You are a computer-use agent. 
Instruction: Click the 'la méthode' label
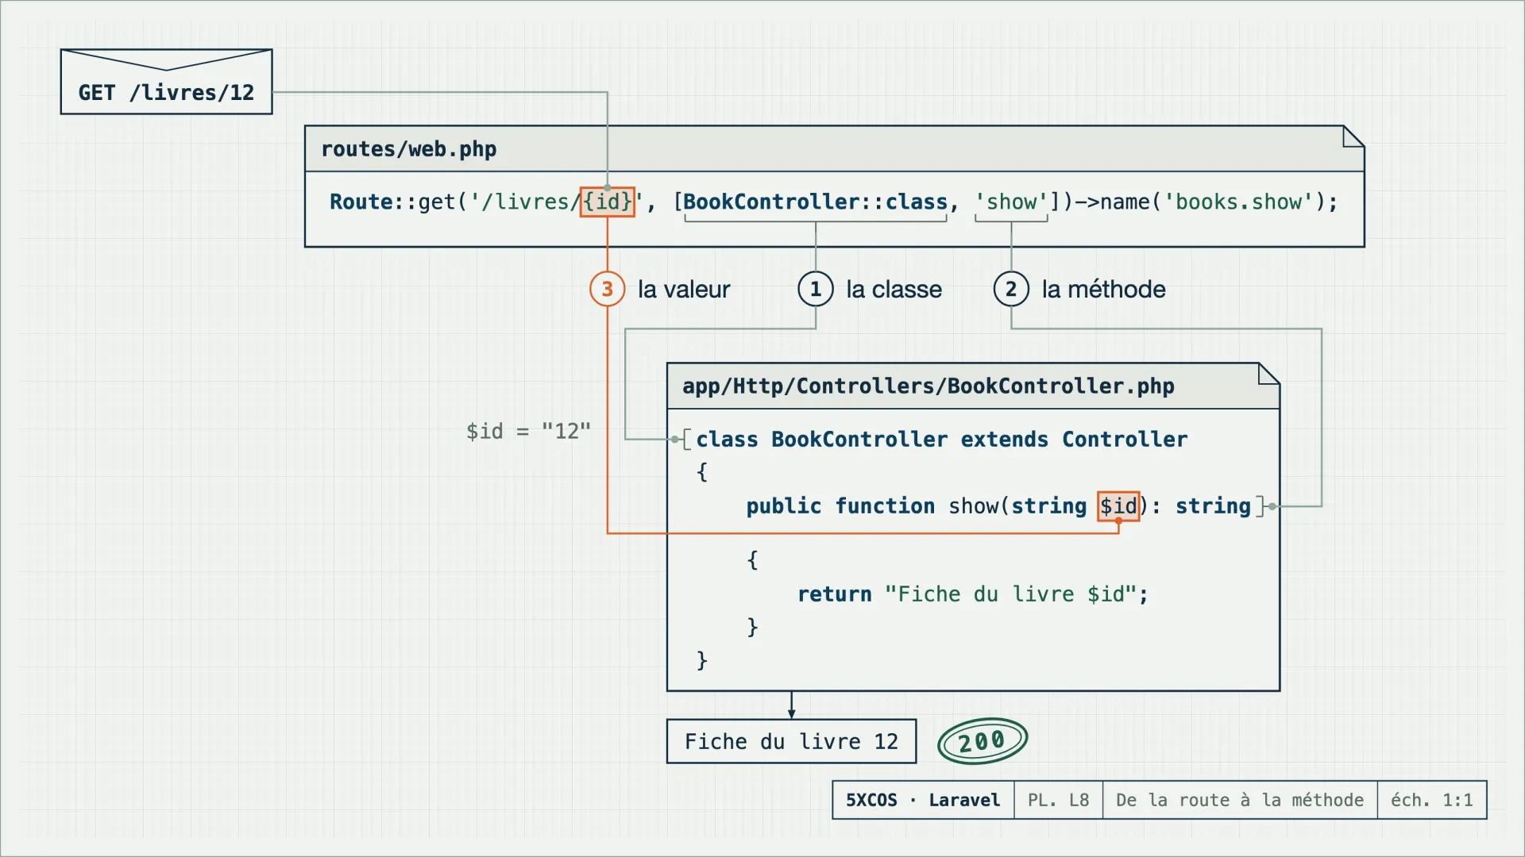[x=1104, y=289]
